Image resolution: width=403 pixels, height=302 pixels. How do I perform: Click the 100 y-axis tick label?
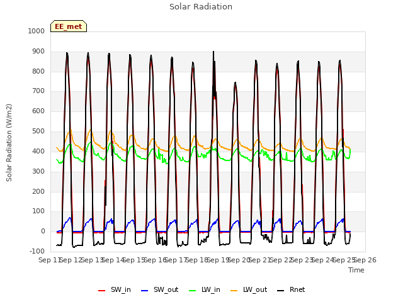(38, 211)
